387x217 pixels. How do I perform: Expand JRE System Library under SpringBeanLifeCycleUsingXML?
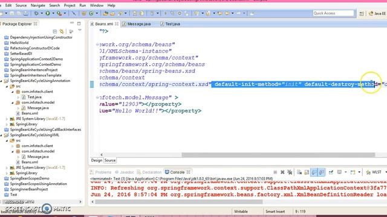(7, 168)
